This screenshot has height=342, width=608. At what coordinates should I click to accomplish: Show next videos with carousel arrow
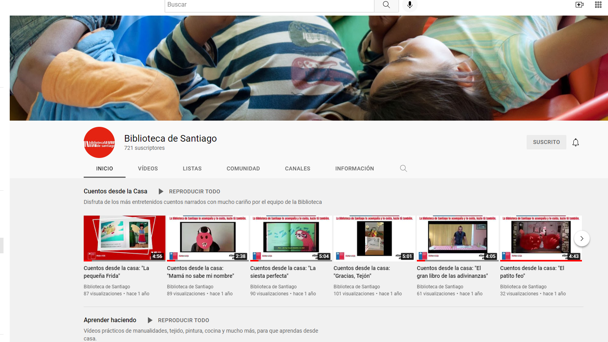[582, 239]
